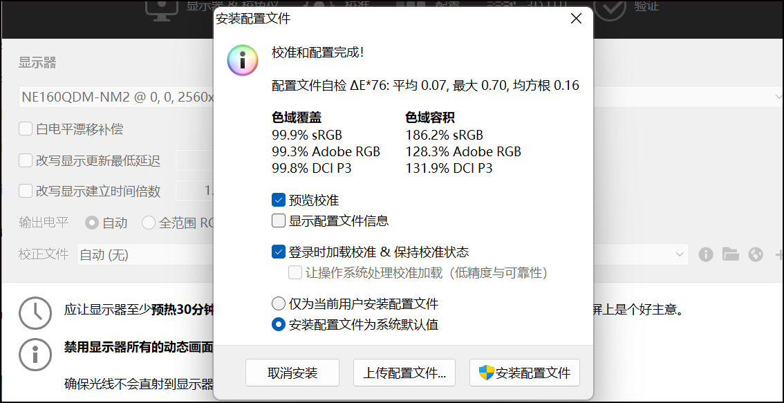
Task: Click the clock warm-up tip icon
Action: coord(35,312)
